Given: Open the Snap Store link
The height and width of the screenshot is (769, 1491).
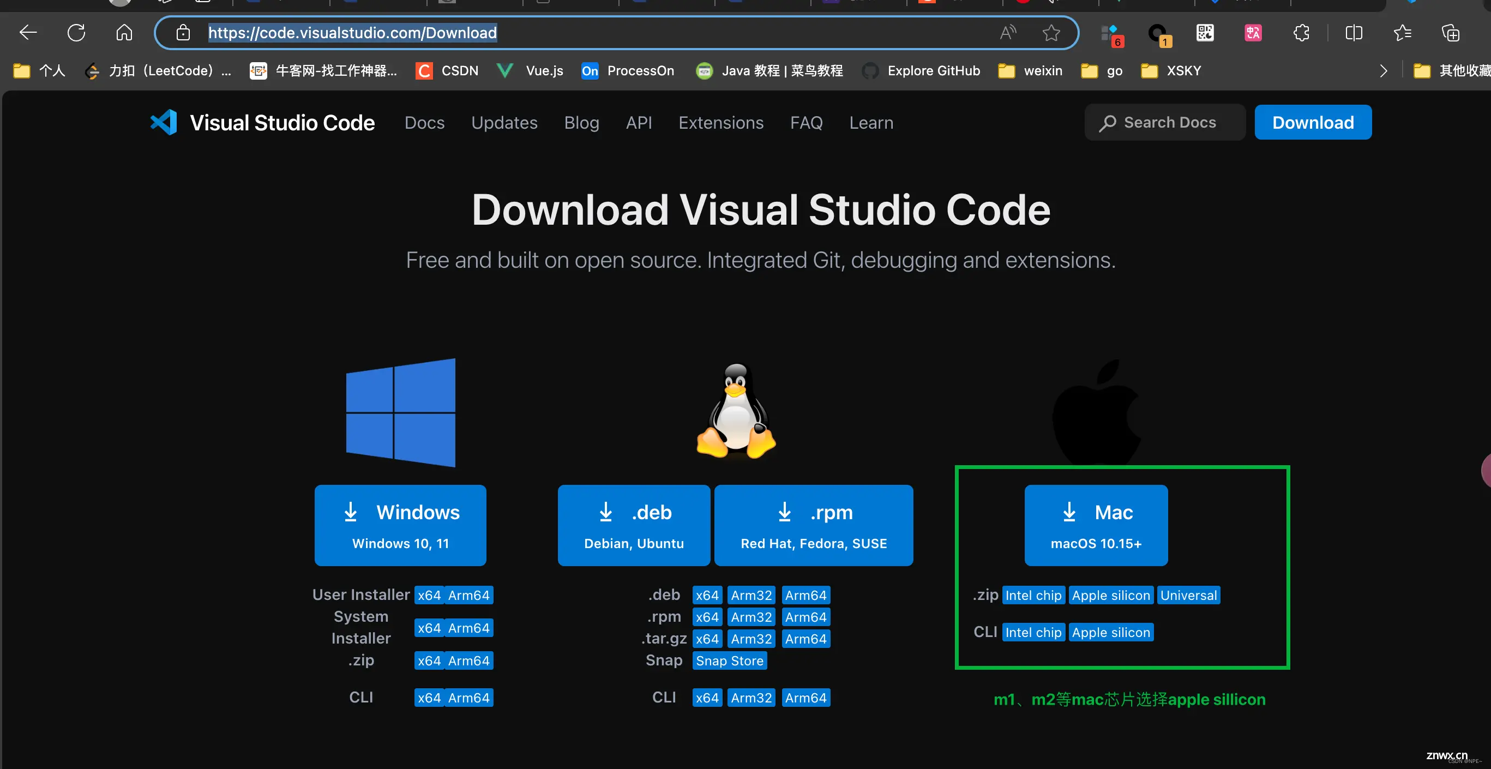Looking at the screenshot, I should point(729,661).
